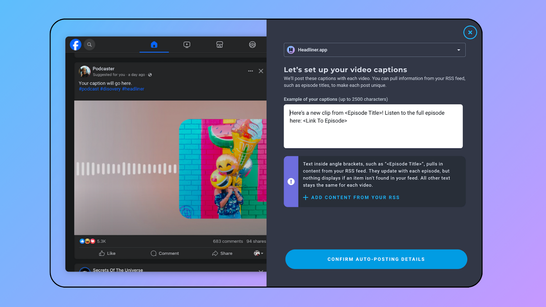Screen dimensions: 546x307
Task: Open Secrets Of The Universe post
Action: click(x=118, y=270)
